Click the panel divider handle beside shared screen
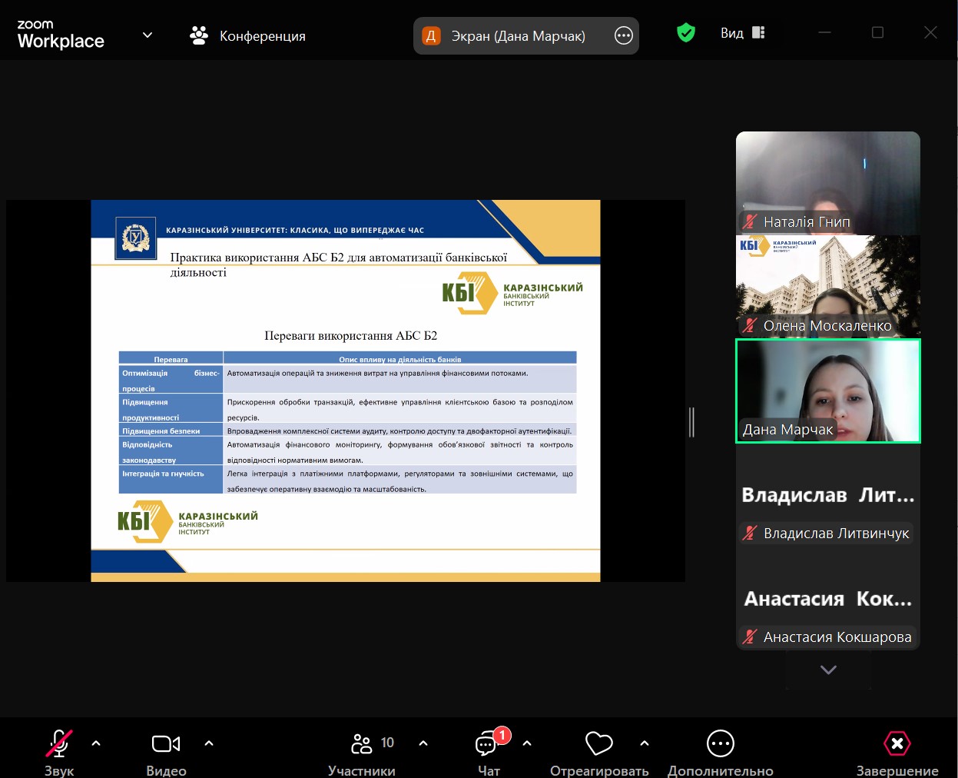The height and width of the screenshot is (778, 958). pos(692,422)
